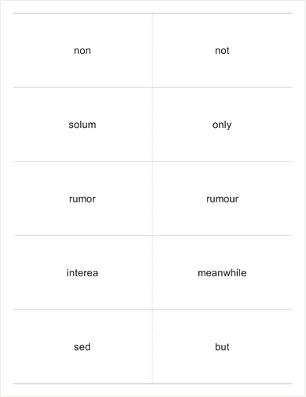The height and width of the screenshot is (397, 306).
Task: Select the translation 'but'
Action: click(222, 347)
